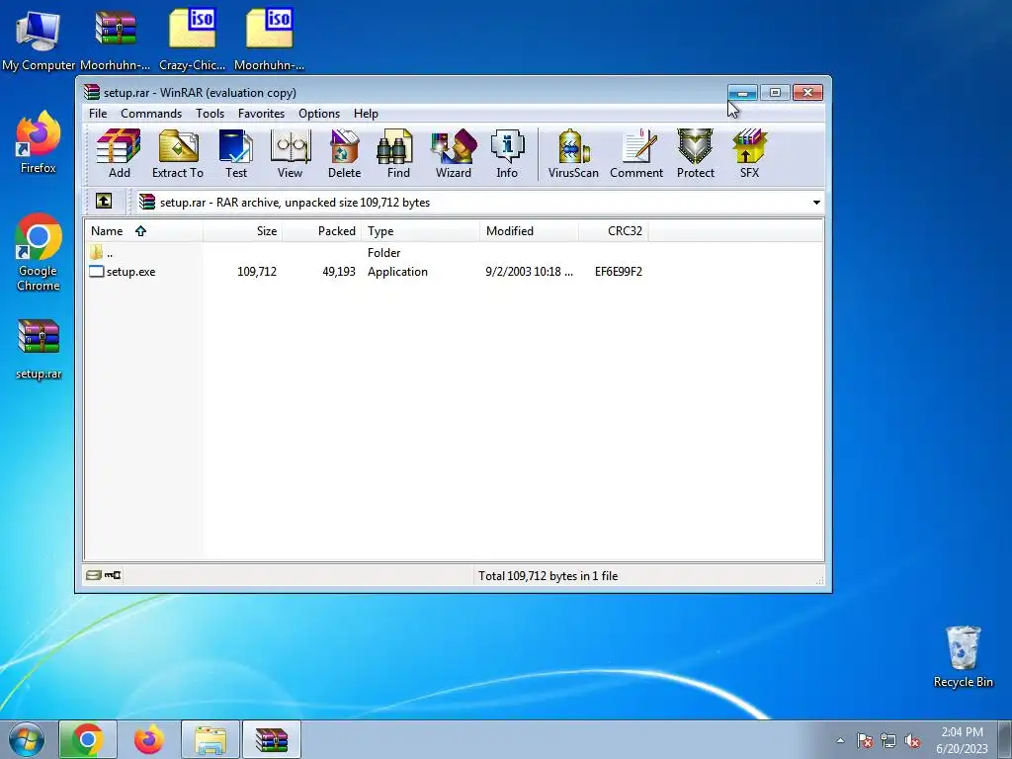The height and width of the screenshot is (759, 1012).
Task: Click the Application type cell
Action: [397, 272]
